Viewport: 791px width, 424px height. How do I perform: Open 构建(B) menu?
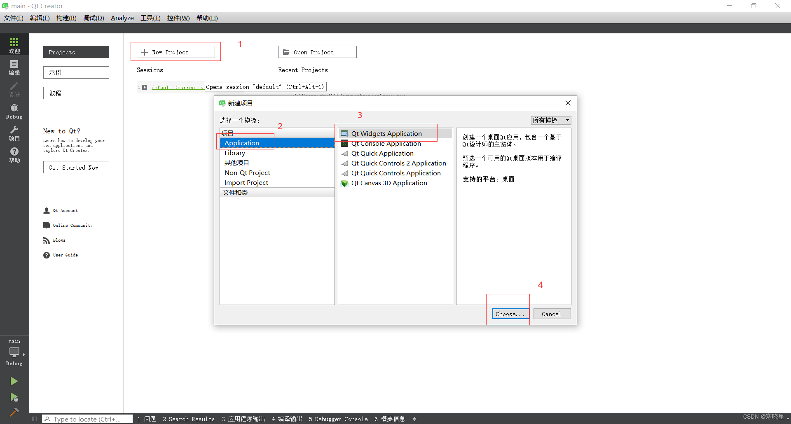click(66, 18)
